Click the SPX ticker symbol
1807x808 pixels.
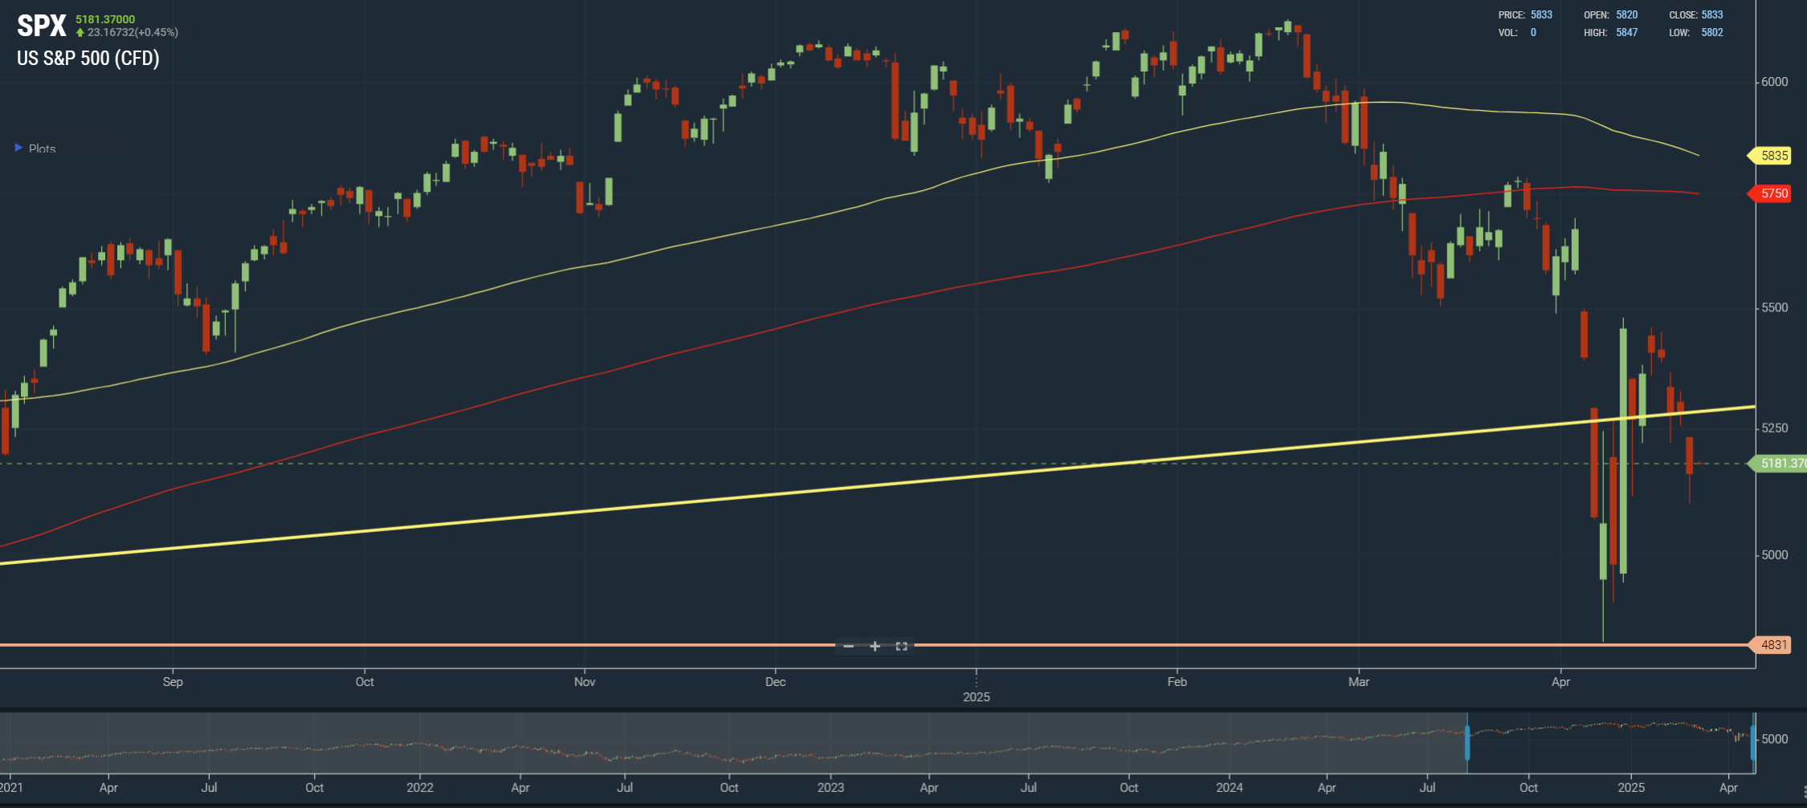point(42,26)
